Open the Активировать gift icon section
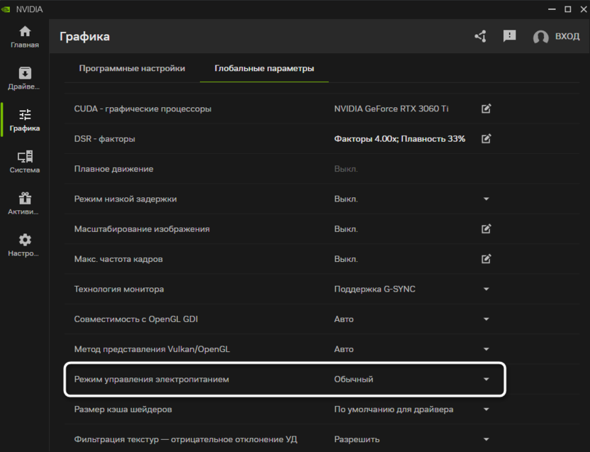This screenshot has height=452, width=590. (x=25, y=204)
